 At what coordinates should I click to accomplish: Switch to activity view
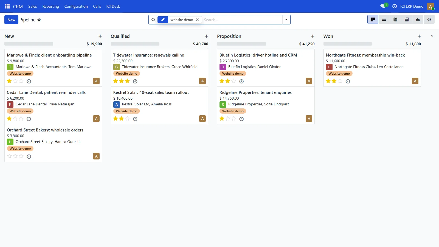point(429,19)
